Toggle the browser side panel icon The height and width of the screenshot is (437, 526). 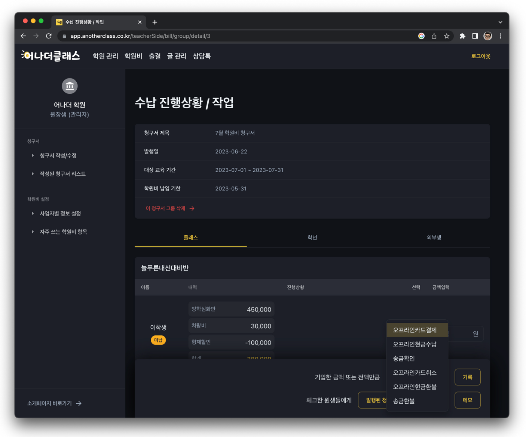click(x=475, y=36)
